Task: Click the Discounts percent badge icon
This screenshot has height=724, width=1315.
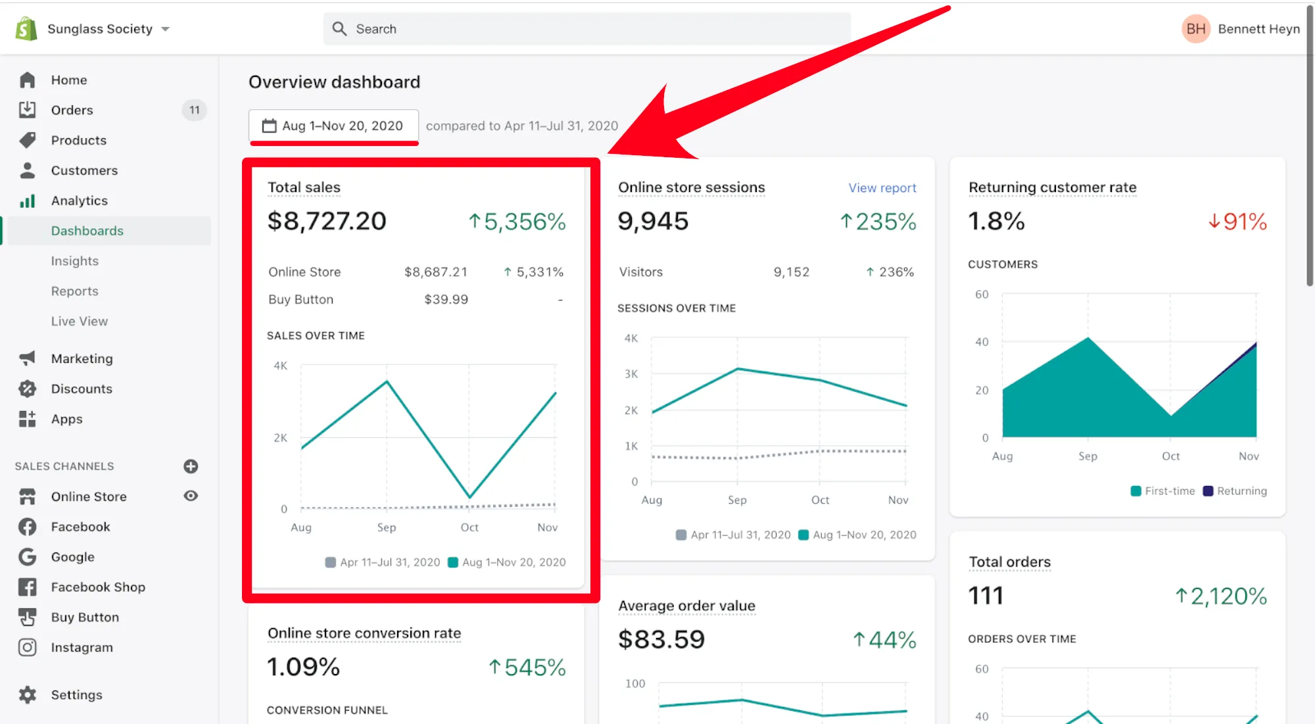Action: (x=27, y=389)
